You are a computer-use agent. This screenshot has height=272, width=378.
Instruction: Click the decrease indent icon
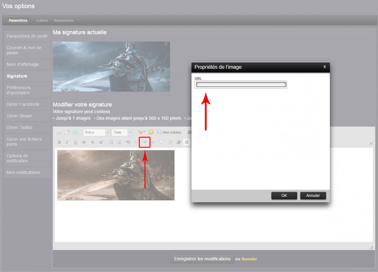pyautogui.click(x=170, y=142)
